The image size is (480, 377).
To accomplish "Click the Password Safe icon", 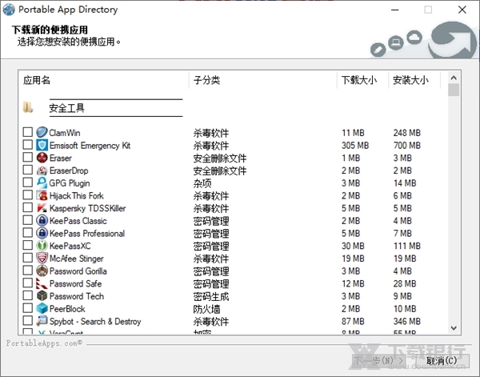I will coord(42,283).
